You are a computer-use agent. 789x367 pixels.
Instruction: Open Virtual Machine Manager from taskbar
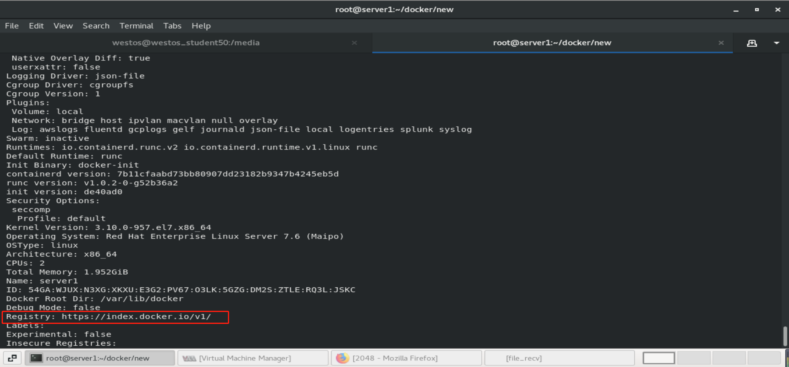tap(253, 358)
